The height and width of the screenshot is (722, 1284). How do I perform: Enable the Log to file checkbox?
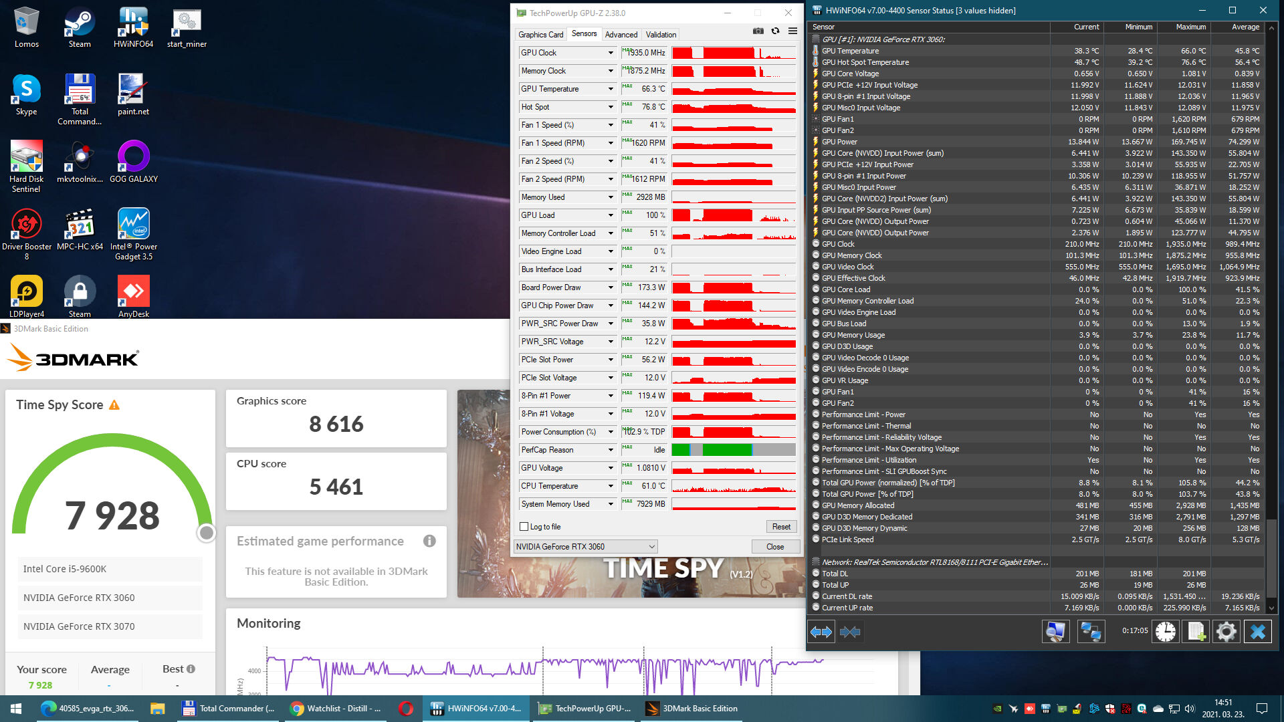tap(524, 527)
